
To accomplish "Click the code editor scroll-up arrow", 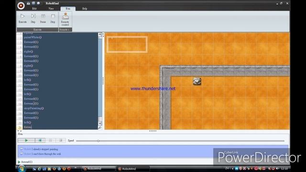I will click(100, 34).
